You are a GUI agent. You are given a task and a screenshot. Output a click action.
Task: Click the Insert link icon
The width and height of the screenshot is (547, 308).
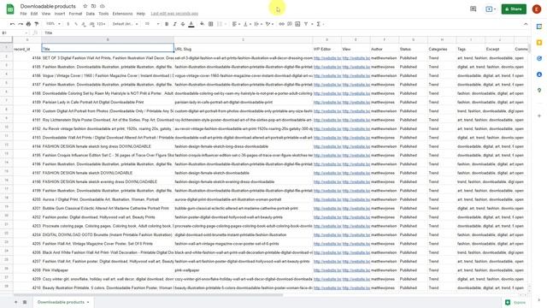pyautogui.click(x=281, y=24)
